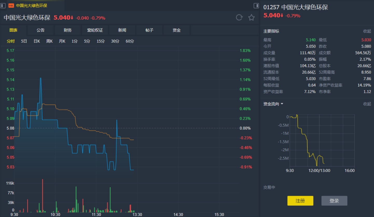Switch chart to 周K
Viewport: 374px width, 217px height.
50,41
